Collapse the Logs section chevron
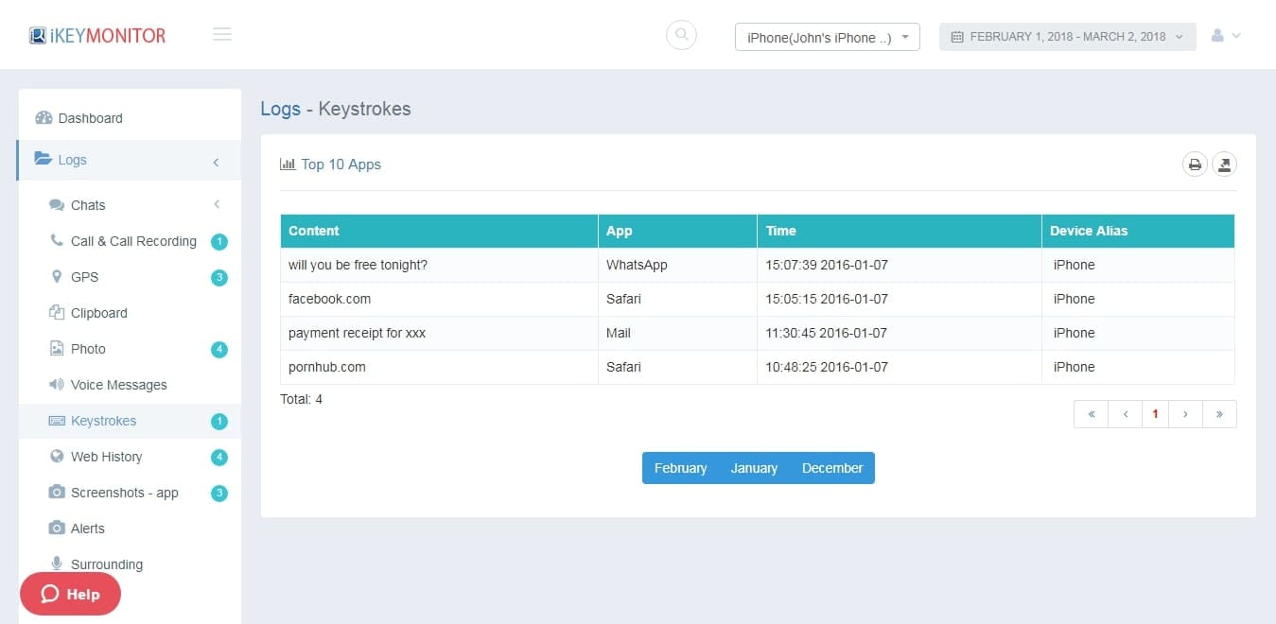The height and width of the screenshot is (624, 1276). pos(216,162)
